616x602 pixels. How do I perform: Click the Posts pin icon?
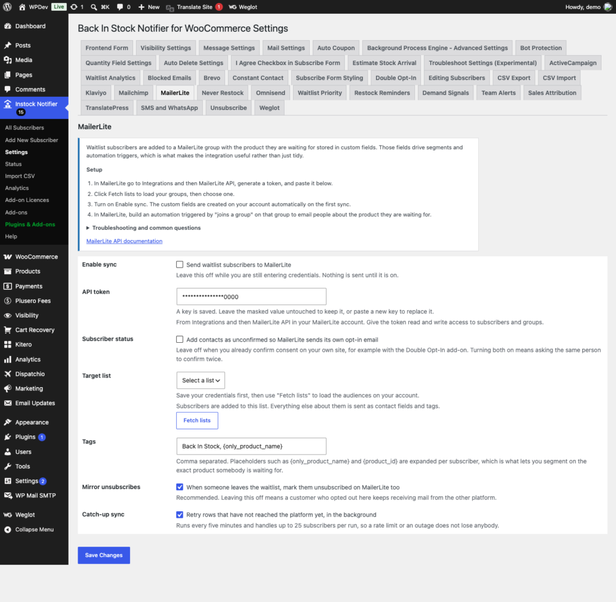tap(7, 45)
